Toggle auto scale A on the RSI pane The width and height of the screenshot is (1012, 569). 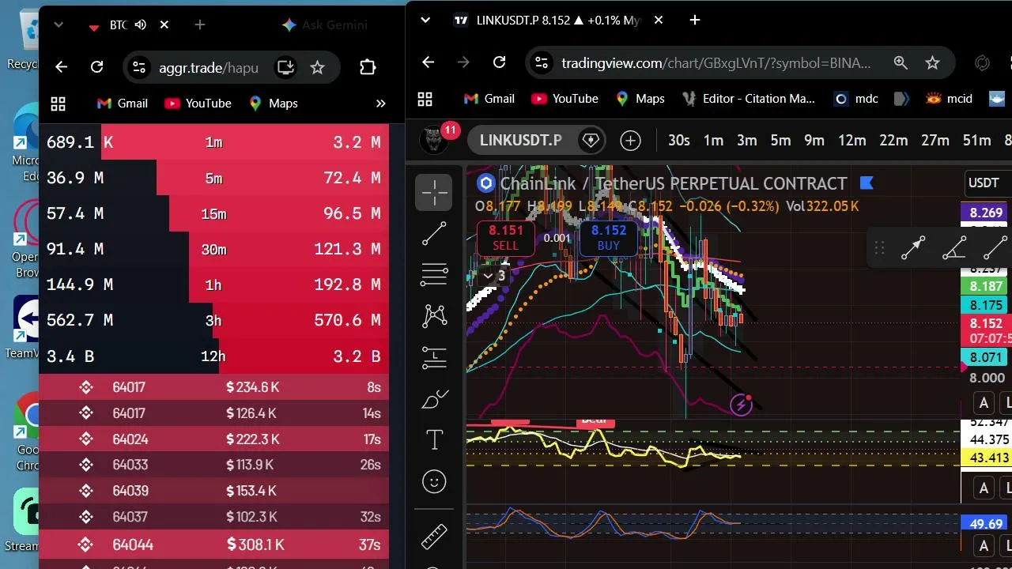point(984,488)
